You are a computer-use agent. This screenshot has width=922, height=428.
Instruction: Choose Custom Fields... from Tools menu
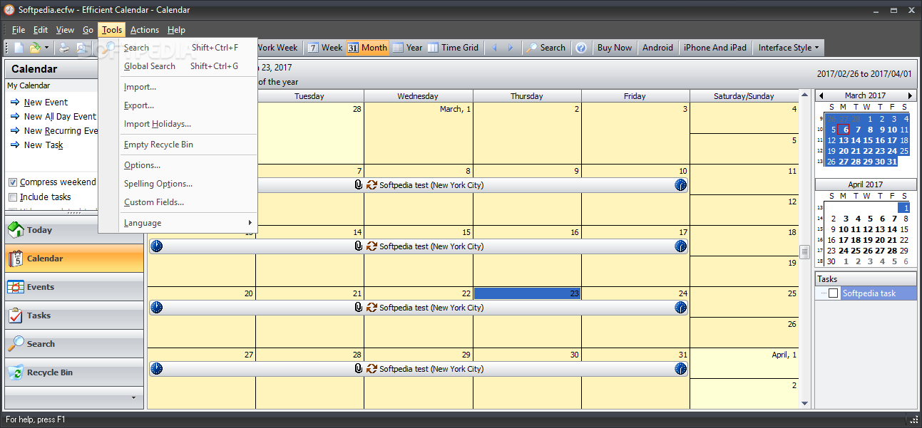pyautogui.click(x=178, y=202)
